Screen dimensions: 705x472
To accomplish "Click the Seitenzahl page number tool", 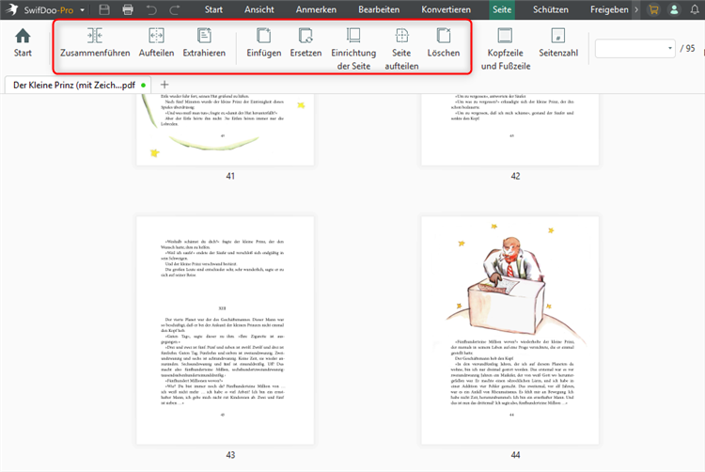I will pos(558,43).
